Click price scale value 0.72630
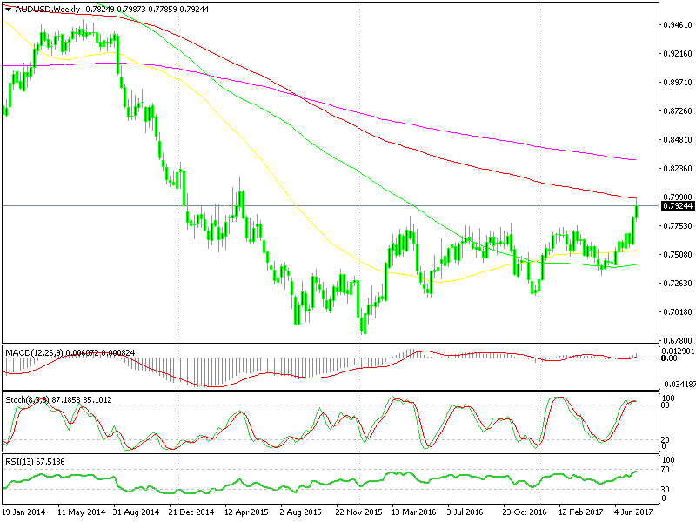This screenshot has width=696, height=522. pyautogui.click(x=678, y=284)
